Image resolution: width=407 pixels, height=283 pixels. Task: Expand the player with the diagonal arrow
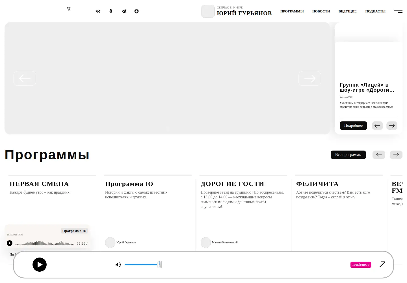pos(382,264)
